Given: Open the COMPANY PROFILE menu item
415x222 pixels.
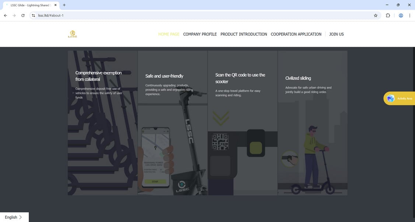Looking at the screenshot, I should pos(200,34).
